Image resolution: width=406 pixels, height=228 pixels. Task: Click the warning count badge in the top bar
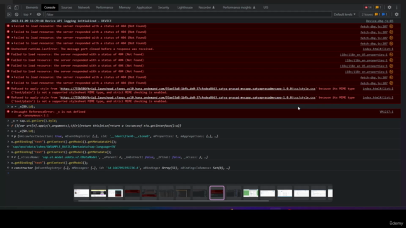click(378, 8)
